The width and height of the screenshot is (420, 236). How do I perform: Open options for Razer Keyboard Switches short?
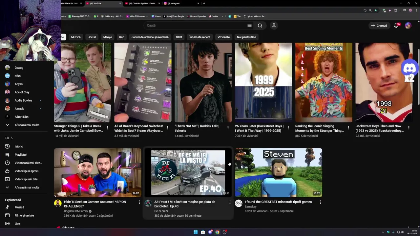[168, 128]
